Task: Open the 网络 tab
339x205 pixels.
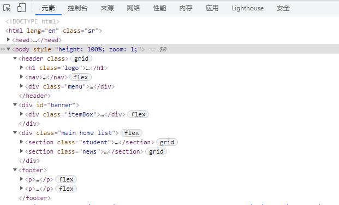Action: (x=133, y=8)
